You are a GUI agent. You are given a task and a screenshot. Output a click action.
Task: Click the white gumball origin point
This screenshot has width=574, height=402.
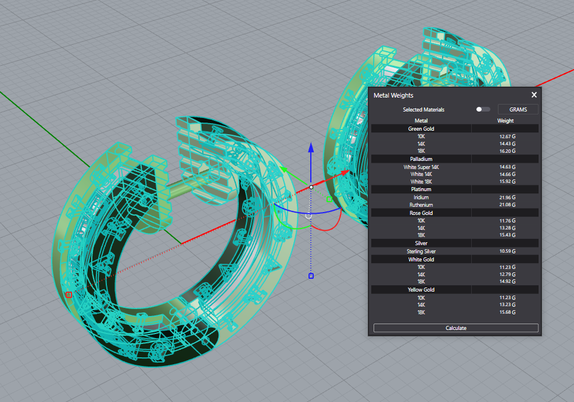[311, 187]
